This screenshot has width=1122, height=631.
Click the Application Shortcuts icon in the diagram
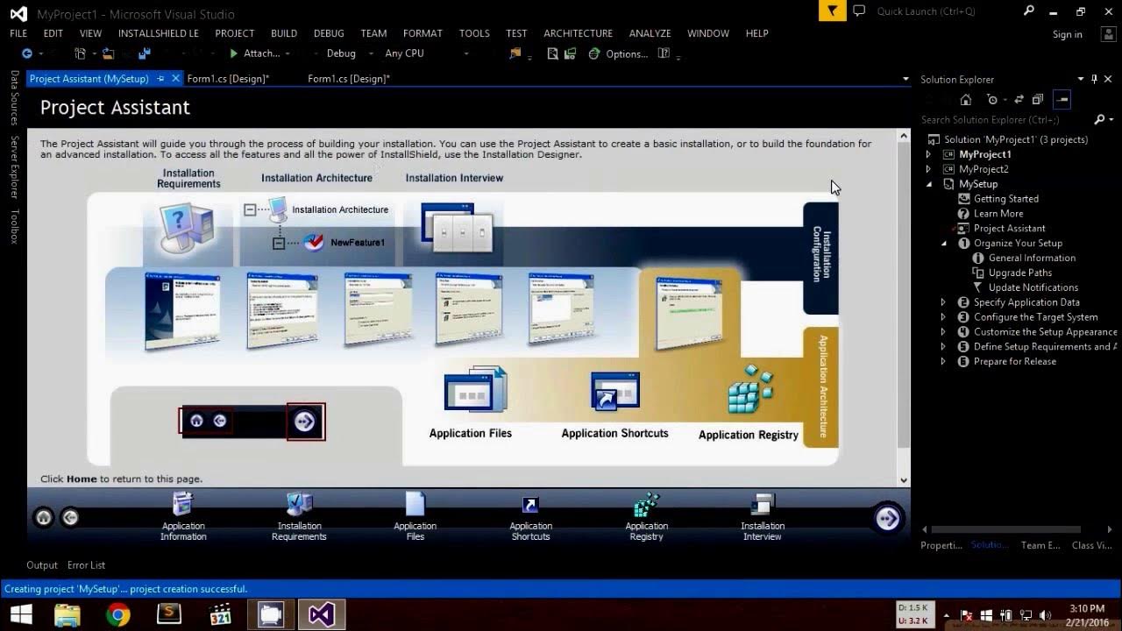click(x=614, y=392)
